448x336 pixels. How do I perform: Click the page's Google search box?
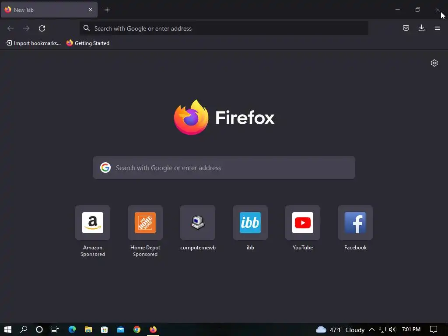pyautogui.click(x=224, y=168)
